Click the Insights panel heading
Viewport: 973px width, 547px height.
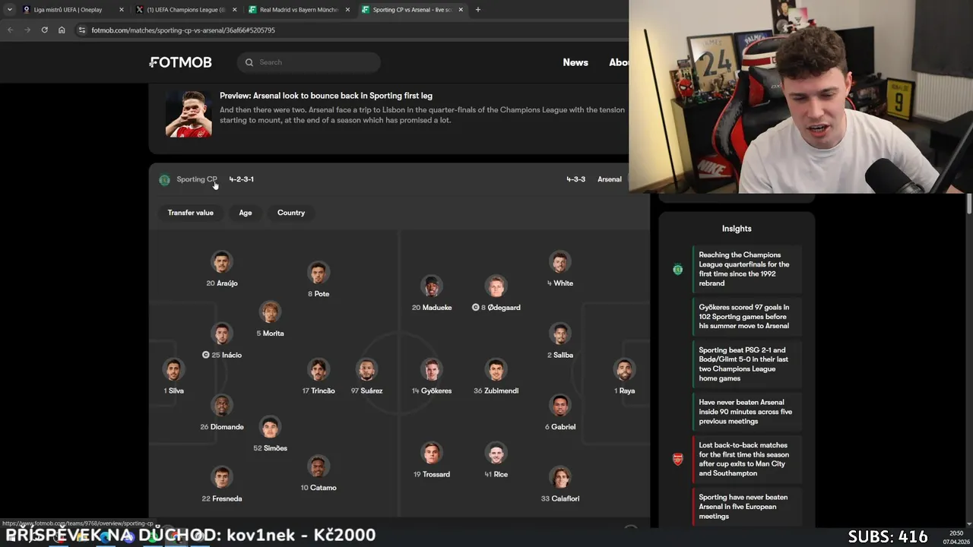pos(737,229)
